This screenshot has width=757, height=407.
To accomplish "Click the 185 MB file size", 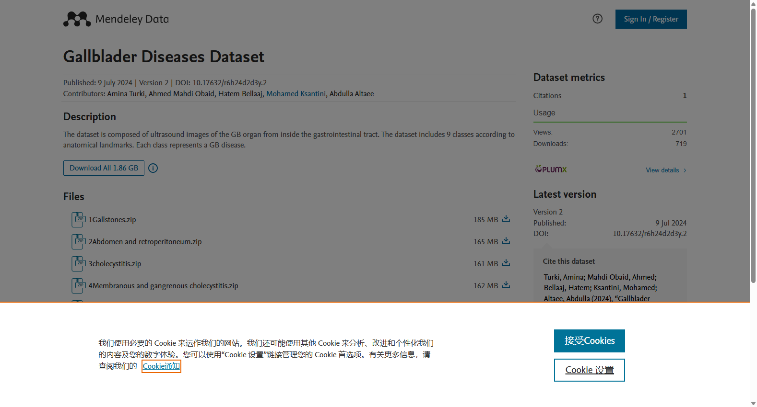I will click(x=485, y=220).
